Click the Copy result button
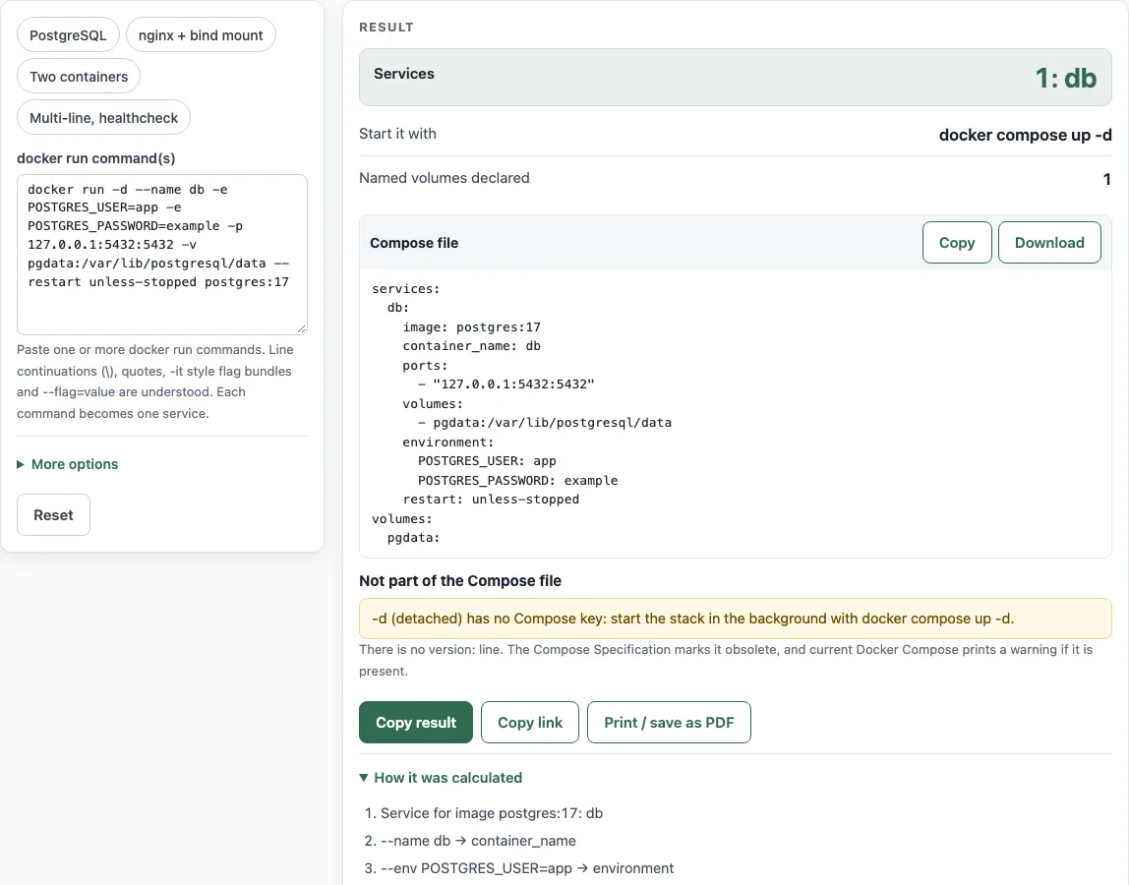The height and width of the screenshot is (885, 1129). (x=415, y=722)
